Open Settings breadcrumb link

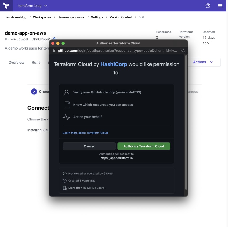[97, 17]
